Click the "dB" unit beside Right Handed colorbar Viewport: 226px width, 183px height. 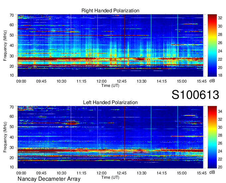[212, 81]
